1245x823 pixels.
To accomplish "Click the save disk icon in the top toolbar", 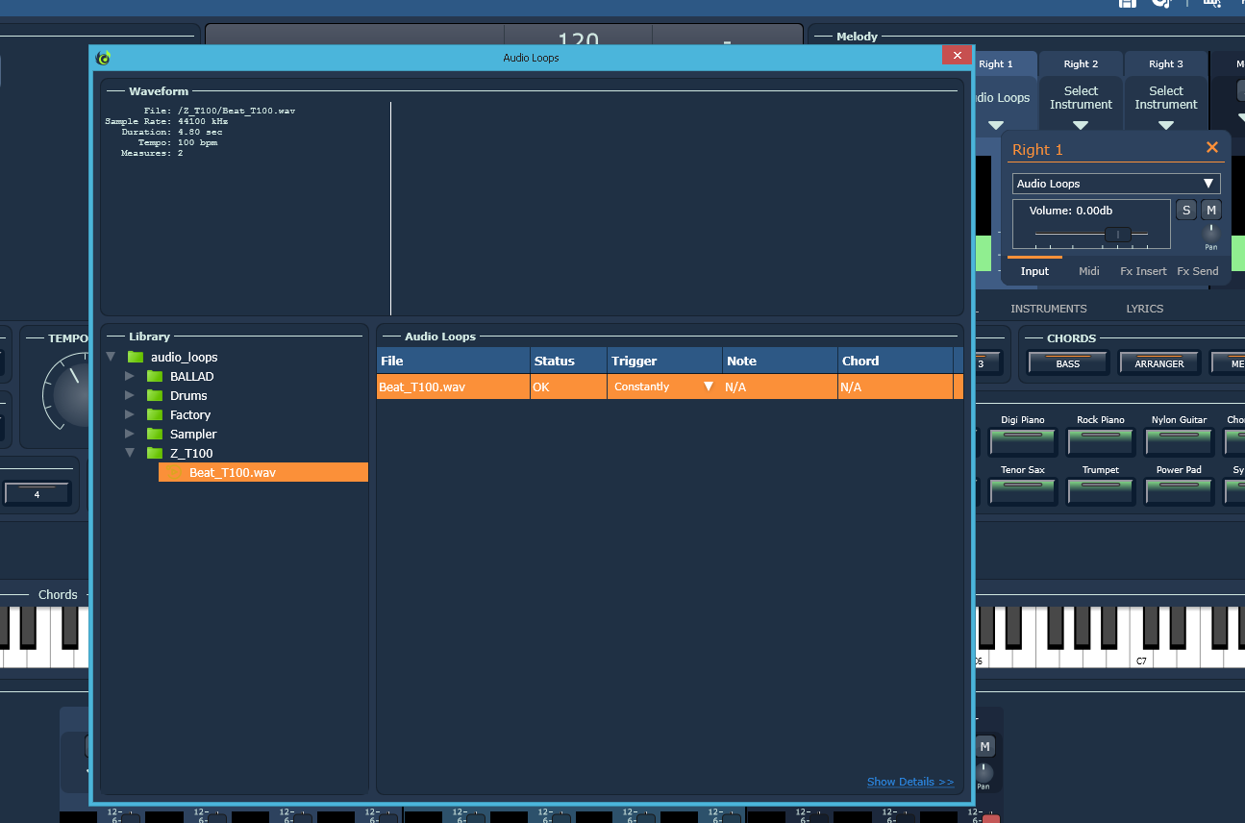I will (x=1128, y=3).
